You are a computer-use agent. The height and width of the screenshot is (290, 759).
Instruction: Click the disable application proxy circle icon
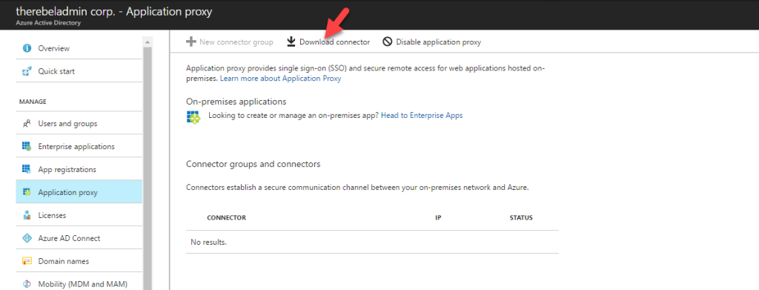[387, 42]
